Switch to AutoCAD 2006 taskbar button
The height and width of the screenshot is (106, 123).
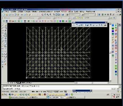coord(56,97)
